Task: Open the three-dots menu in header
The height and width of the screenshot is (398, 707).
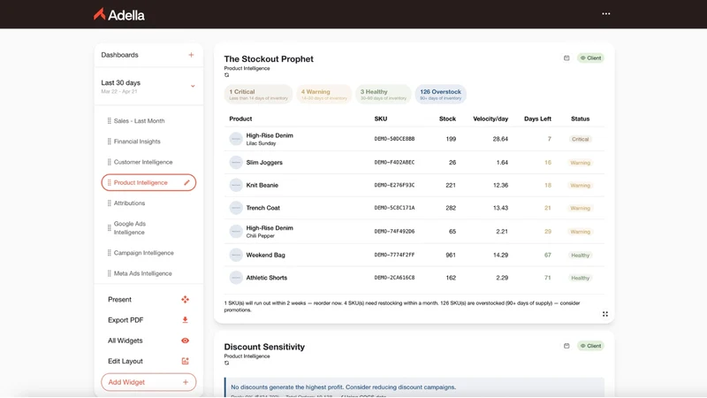Action: pos(606,13)
